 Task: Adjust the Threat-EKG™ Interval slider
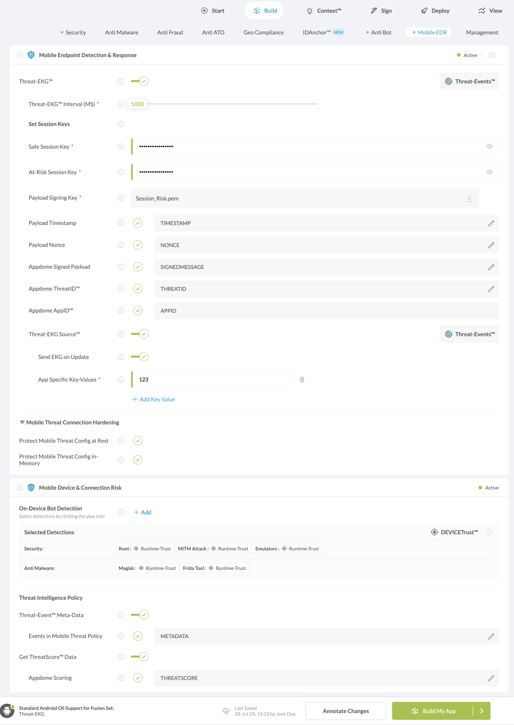(x=138, y=104)
